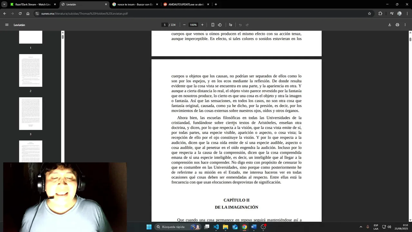
Task: Open Outlook from the taskbar
Action: pyautogui.click(x=235, y=227)
